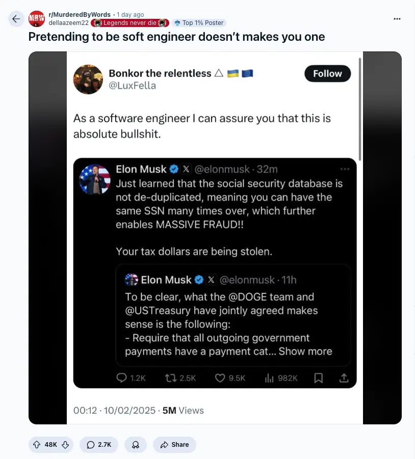Image resolution: width=415 pixels, height=459 pixels.
Task: Click the reply bubble icon on tweet
Action: [x=122, y=378]
